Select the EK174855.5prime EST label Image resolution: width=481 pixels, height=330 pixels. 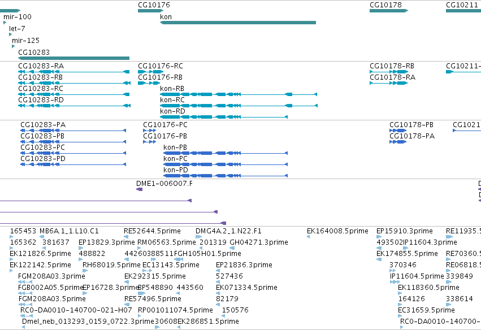(x=407, y=254)
